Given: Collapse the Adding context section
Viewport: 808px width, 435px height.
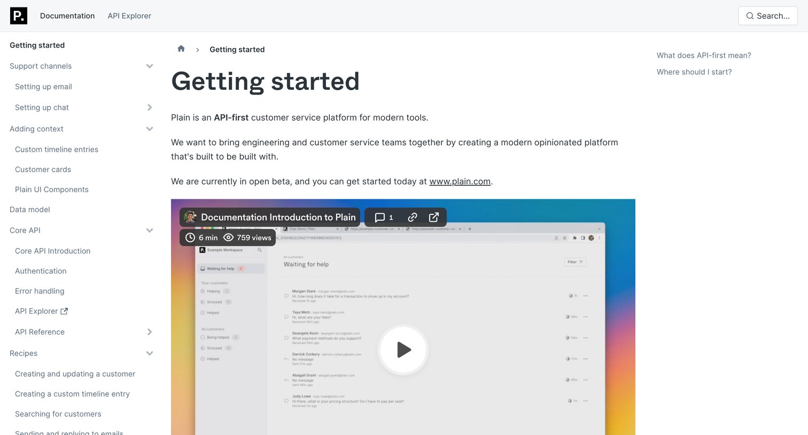Looking at the screenshot, I should tap(150, 129).
